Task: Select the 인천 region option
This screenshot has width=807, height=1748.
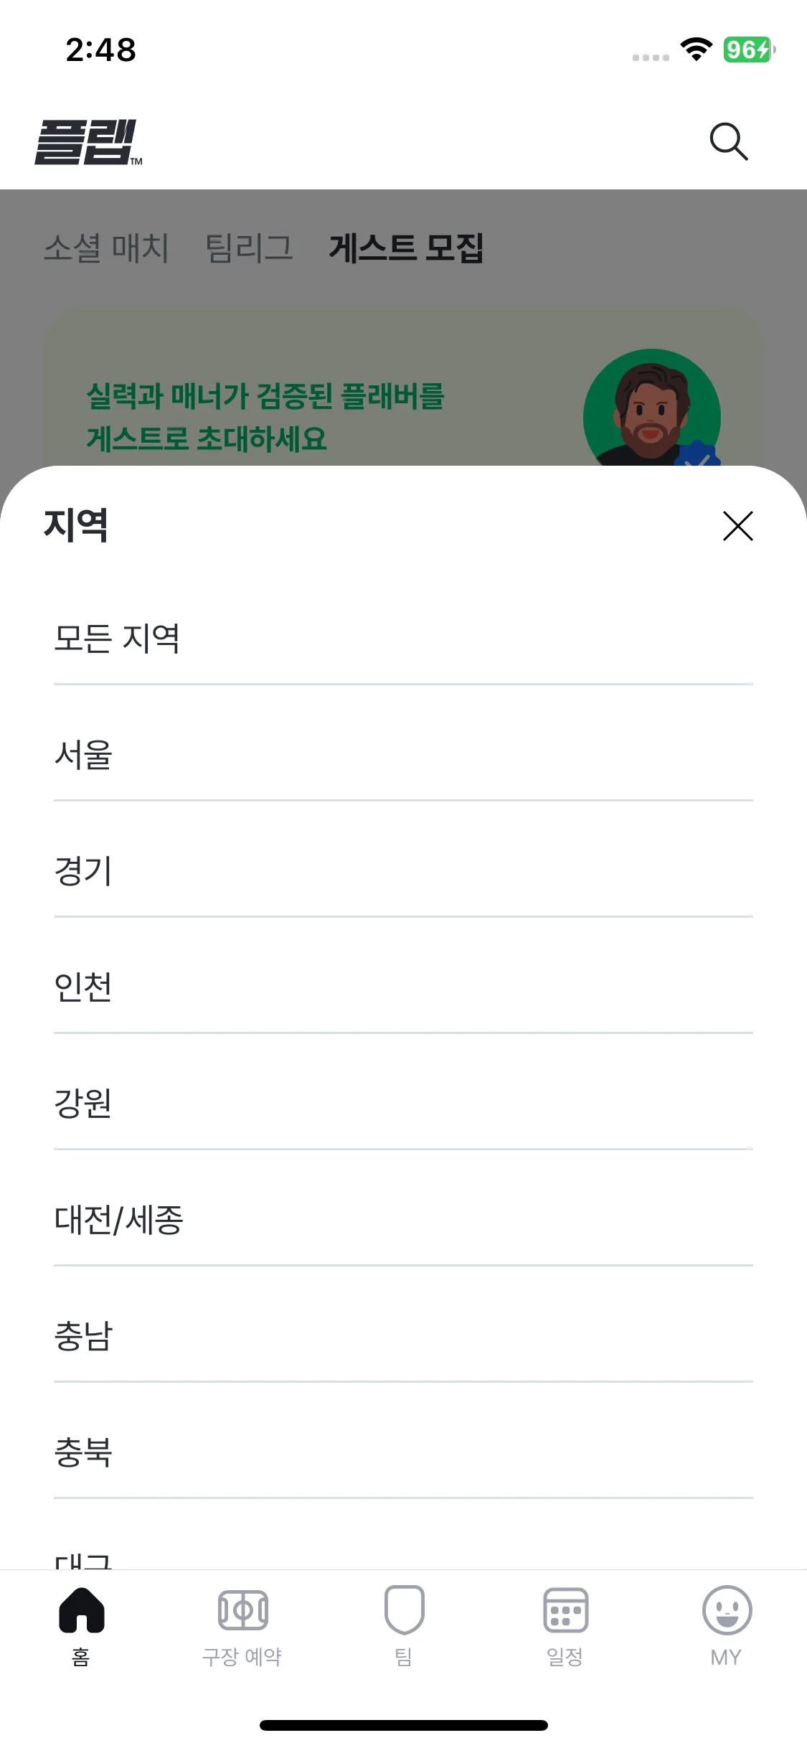Action: pyautogui.click(x=403, y=987)
